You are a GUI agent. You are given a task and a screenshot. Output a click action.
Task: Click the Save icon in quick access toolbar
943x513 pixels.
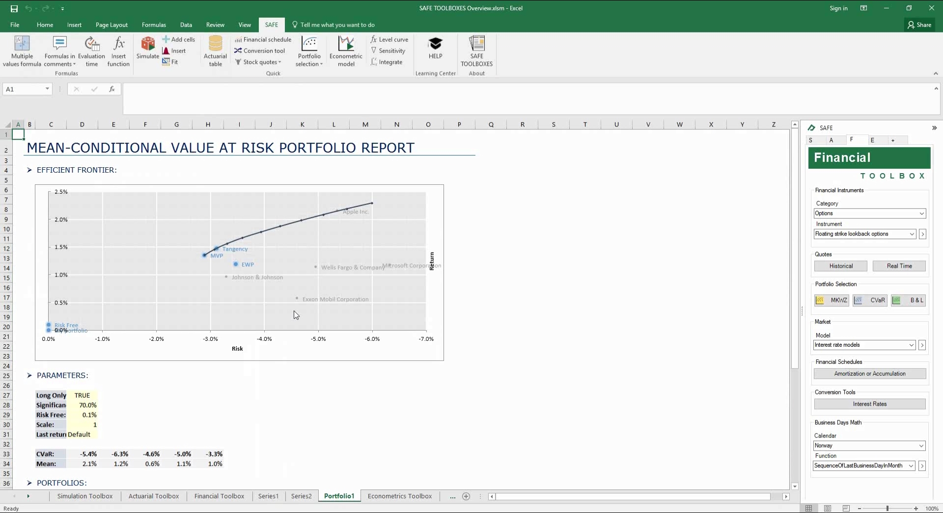click(x=14, y=8)
